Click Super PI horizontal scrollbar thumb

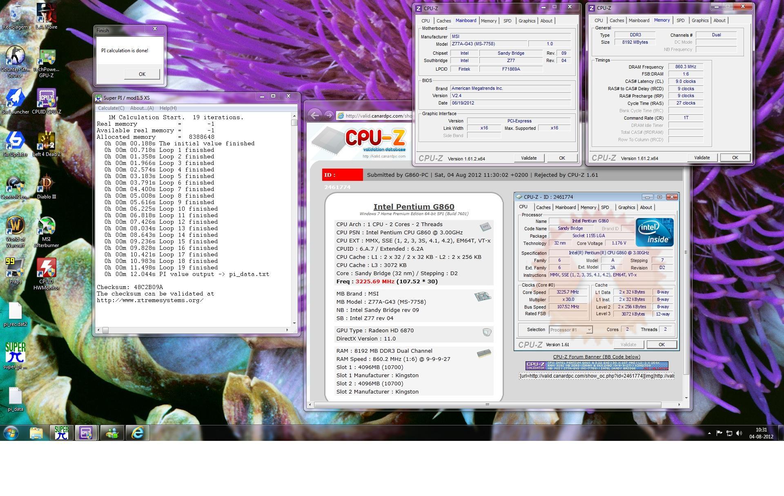pos(105,330)
